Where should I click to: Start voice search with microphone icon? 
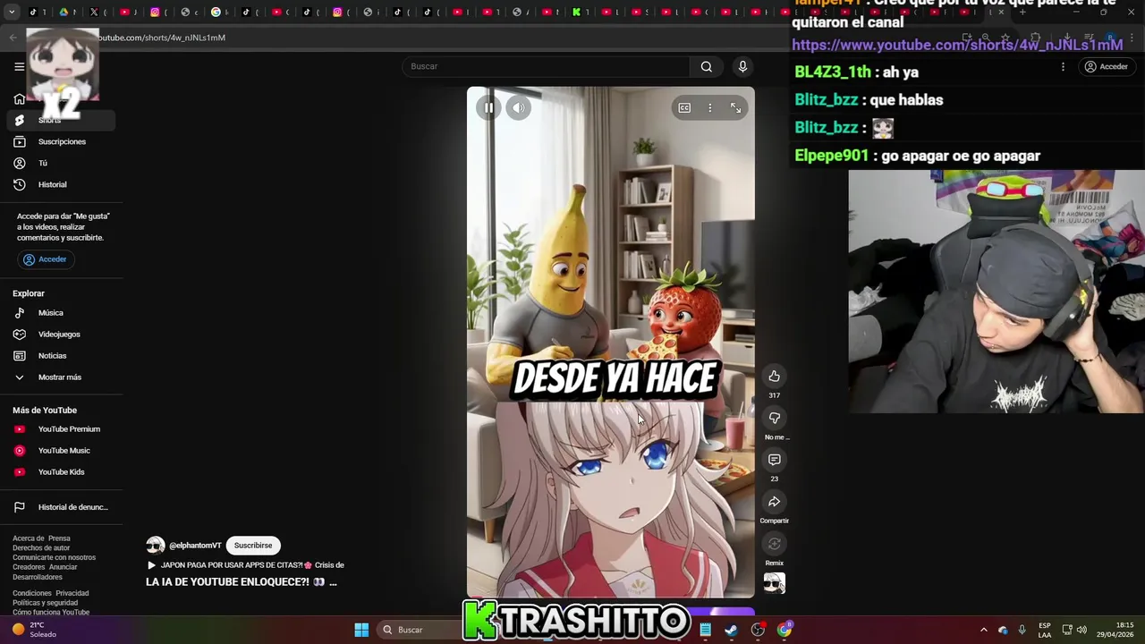(x=742, y=66)
